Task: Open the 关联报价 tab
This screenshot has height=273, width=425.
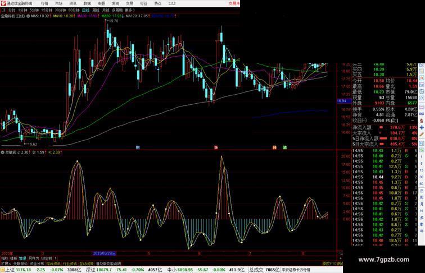Action: [20, 263]
